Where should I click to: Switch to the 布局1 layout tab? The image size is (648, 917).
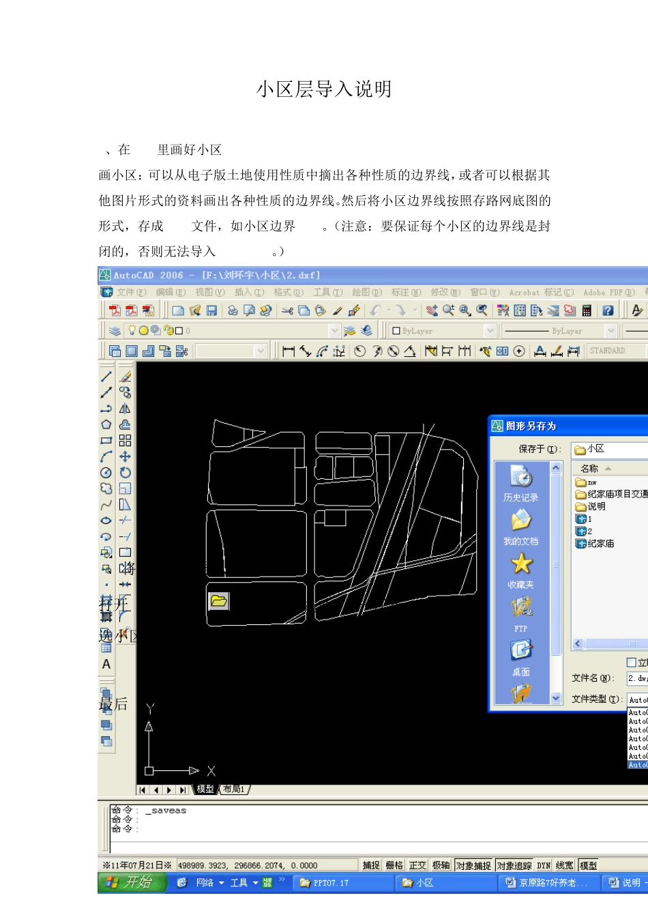(233, 789)
